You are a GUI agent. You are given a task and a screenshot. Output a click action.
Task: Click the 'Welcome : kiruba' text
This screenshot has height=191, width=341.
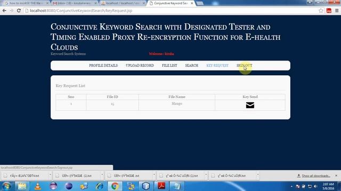pos(161,54)
